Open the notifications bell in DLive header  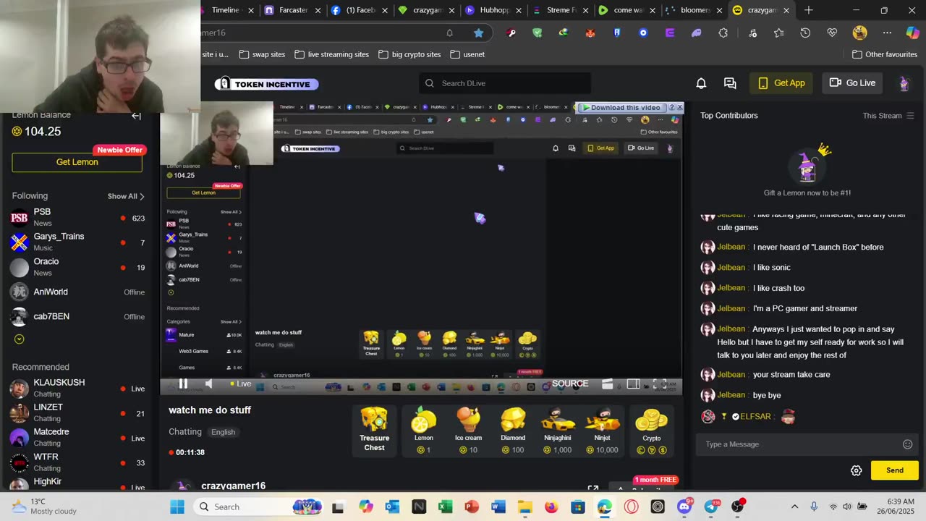701,83
